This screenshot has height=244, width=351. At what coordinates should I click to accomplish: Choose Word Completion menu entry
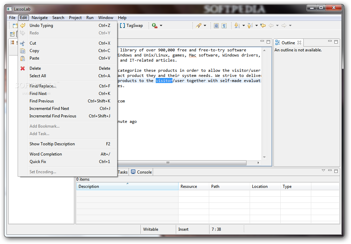[68, 154]
